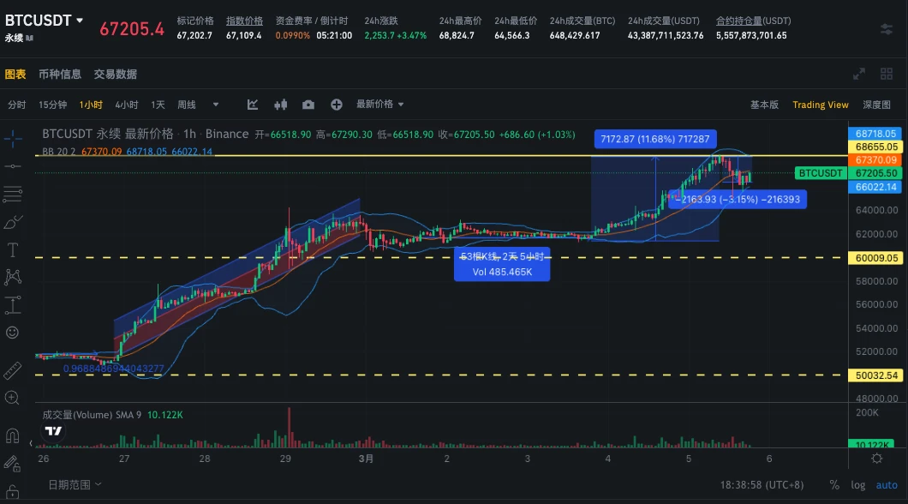
Task: Open the 深度图 depth chart view
Action: [876, 104]
